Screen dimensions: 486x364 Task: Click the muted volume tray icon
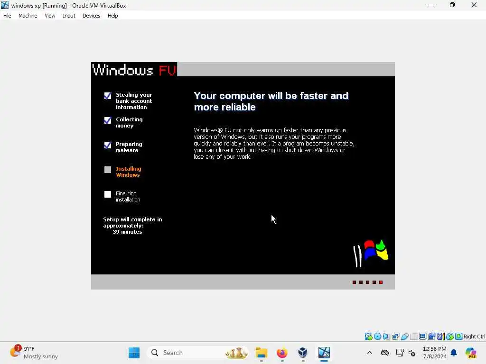tap(412, 353)
